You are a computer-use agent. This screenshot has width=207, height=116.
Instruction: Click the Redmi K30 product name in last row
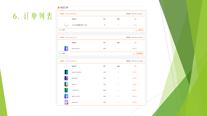point(75,102)
